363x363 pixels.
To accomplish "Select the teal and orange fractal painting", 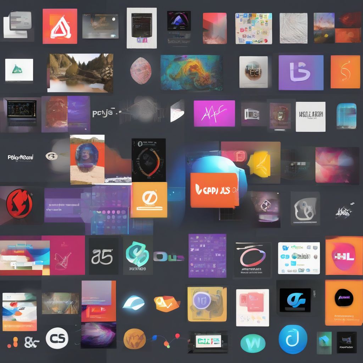I will click(192, 73).
